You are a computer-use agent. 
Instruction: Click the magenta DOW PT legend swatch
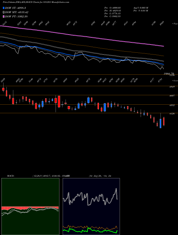tap(4, 16)
